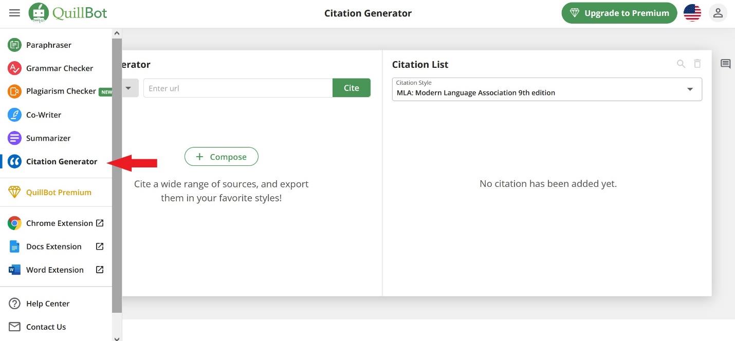735x341 pixels.
Task: Click the QuillBot wordmark text
Action: point(80,13)
